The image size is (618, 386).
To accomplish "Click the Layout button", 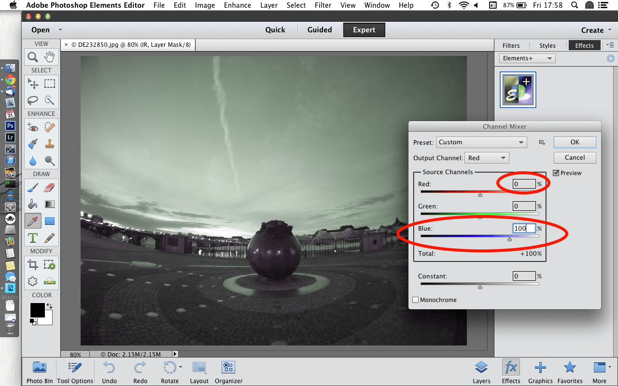I will tap(199, 372).
